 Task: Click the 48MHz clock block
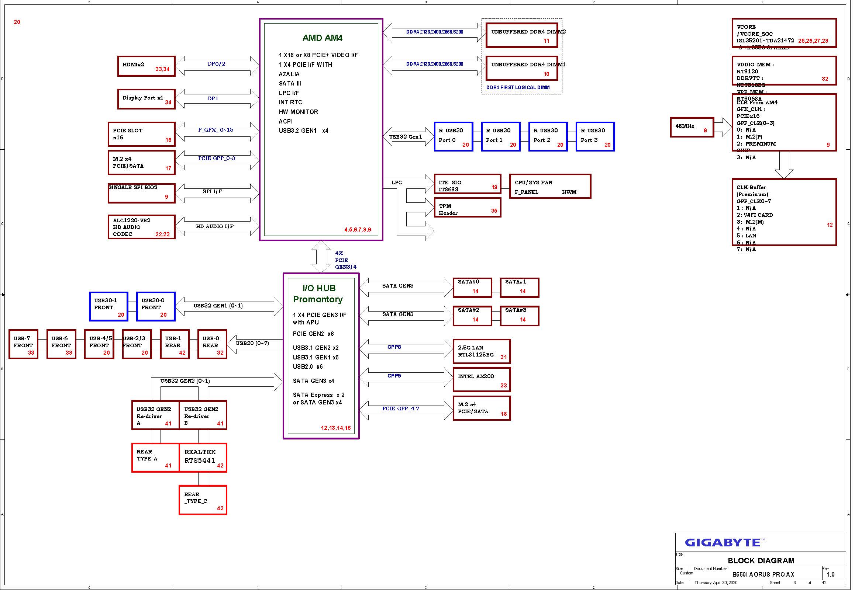pyautogui.click(x=692, y=128)
